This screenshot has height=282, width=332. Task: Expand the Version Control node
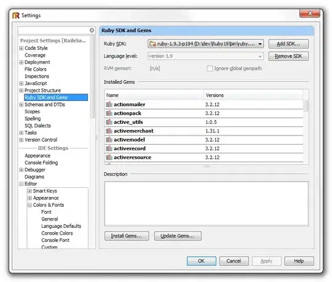(21, 140)
